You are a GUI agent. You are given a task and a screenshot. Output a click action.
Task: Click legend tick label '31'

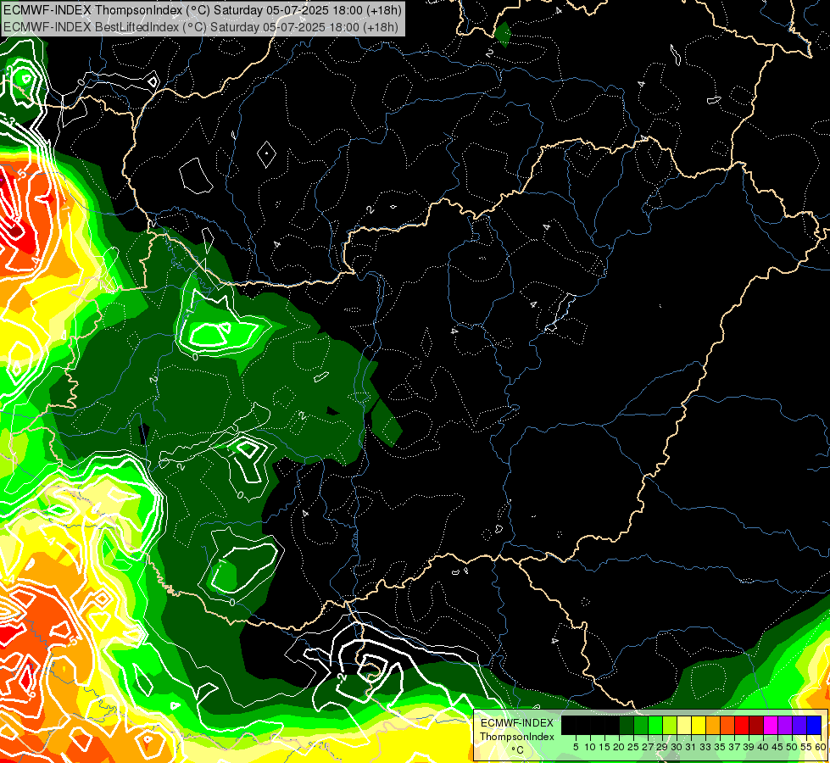point(691,747)
